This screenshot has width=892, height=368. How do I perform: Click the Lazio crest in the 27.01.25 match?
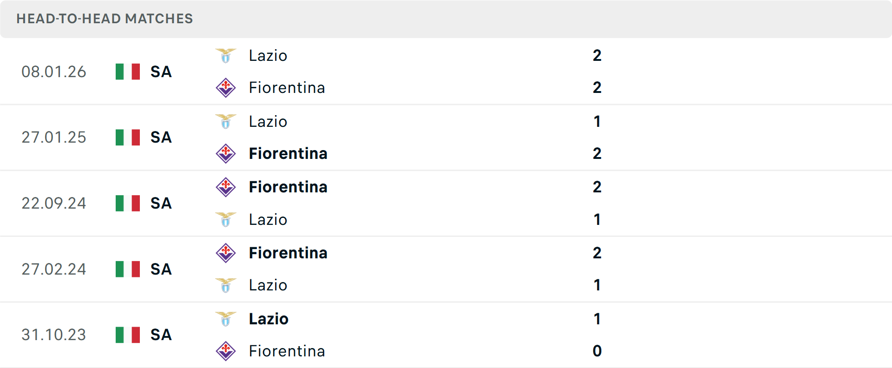[226, 121]
